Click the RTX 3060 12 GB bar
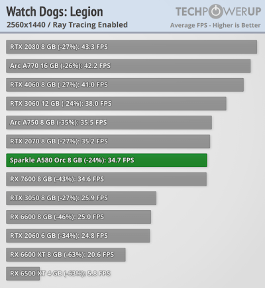The width and height of the screenshot is (265, 288). coord(116,104)
